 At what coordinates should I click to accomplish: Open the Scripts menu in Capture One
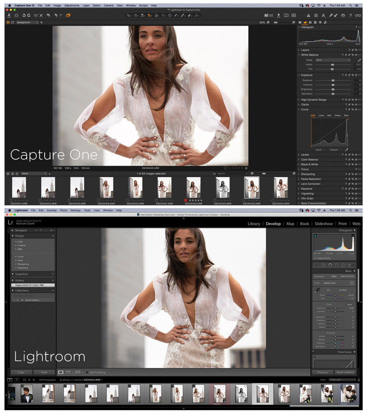(144, 5)
